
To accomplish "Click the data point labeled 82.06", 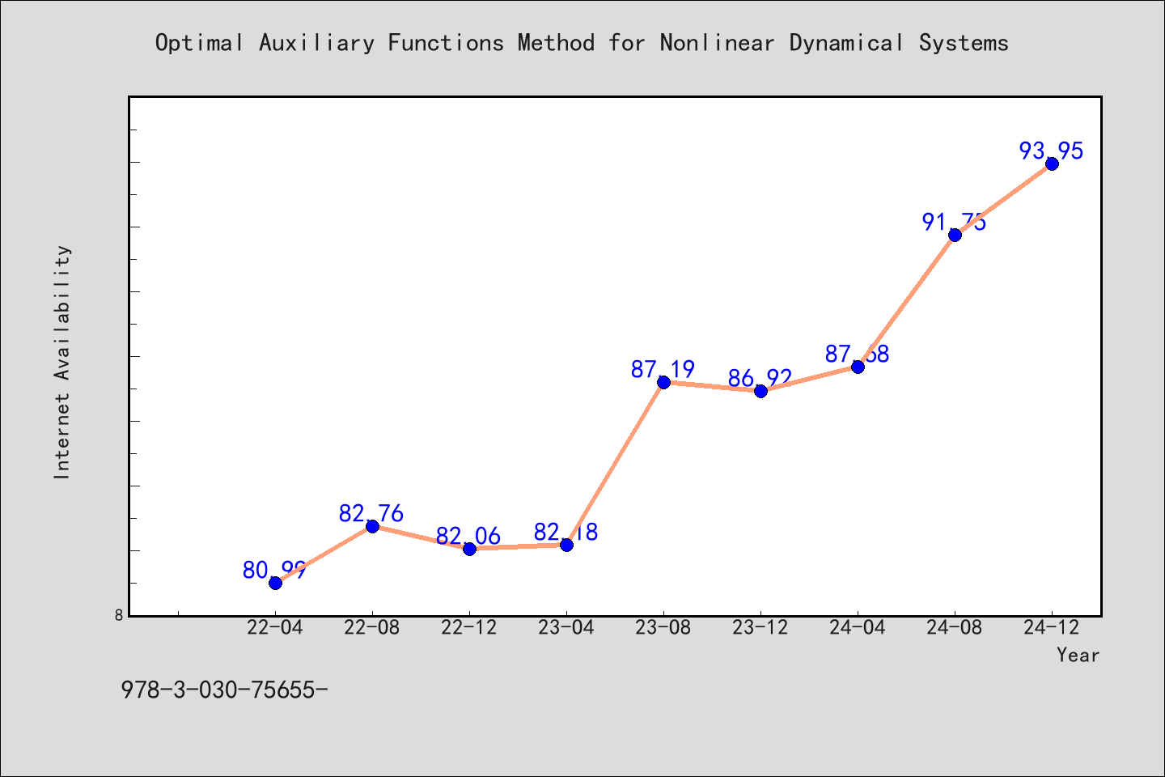I will tap(469, 549).
